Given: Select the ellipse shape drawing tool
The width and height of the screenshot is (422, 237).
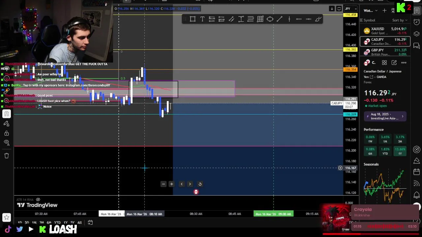Looking at the screenshot, I should [x=270, y=19].
